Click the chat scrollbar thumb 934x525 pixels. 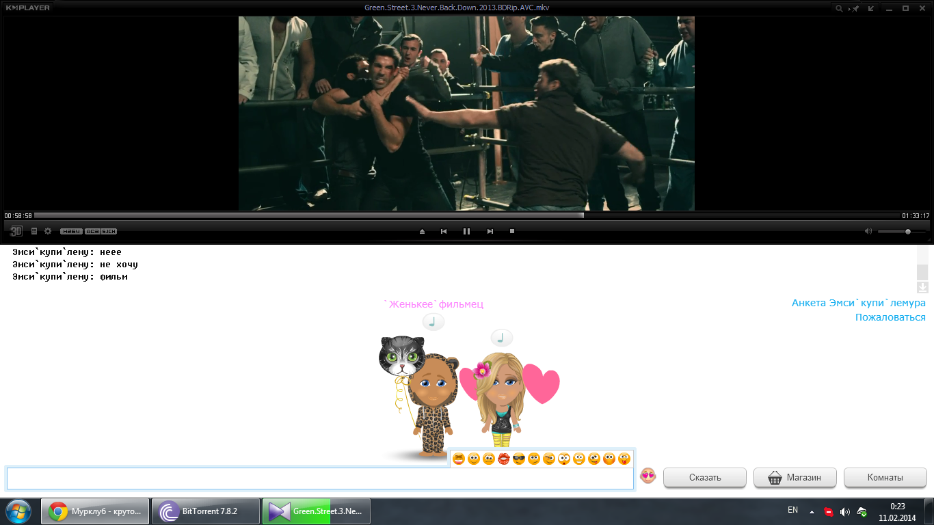click(x=922, y=272)
